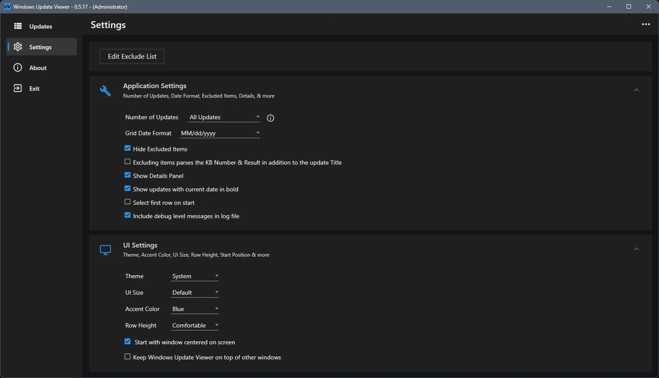Click the Grid Date Format label
The width and height of the screenshot is (659, 378).
148,133
